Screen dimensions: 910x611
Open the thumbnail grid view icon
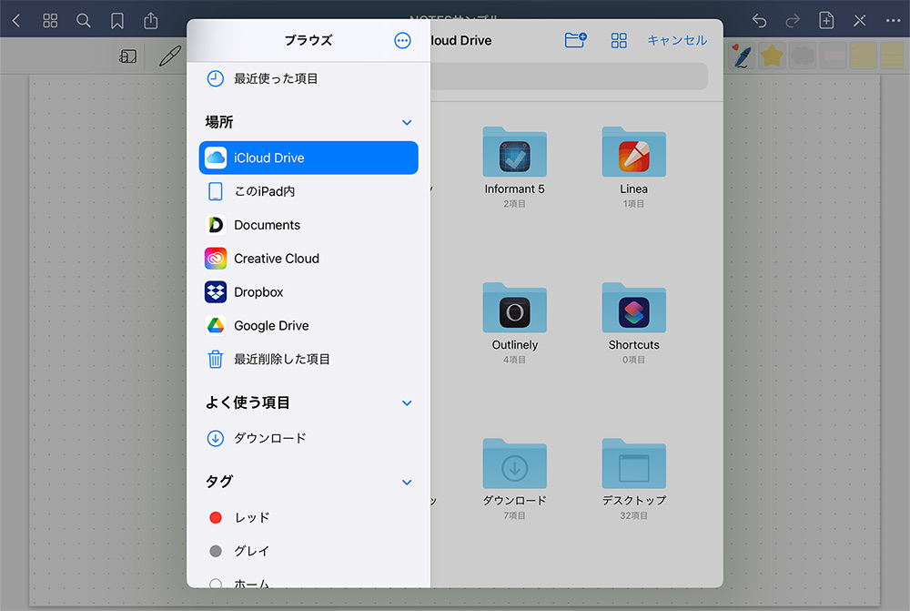[50, 21]
